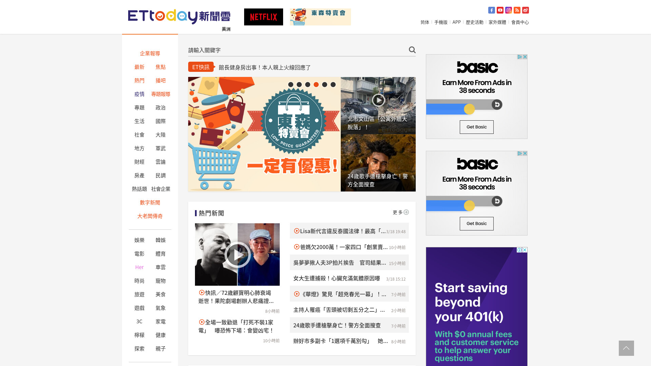Select the active orange carousel dot

(316, 85)
